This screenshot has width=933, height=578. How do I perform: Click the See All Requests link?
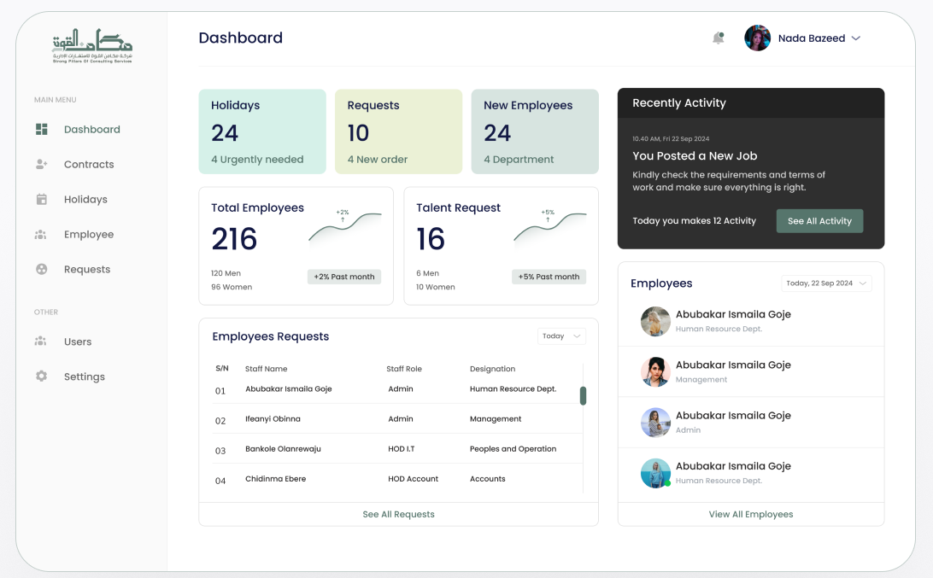point(398,514)
